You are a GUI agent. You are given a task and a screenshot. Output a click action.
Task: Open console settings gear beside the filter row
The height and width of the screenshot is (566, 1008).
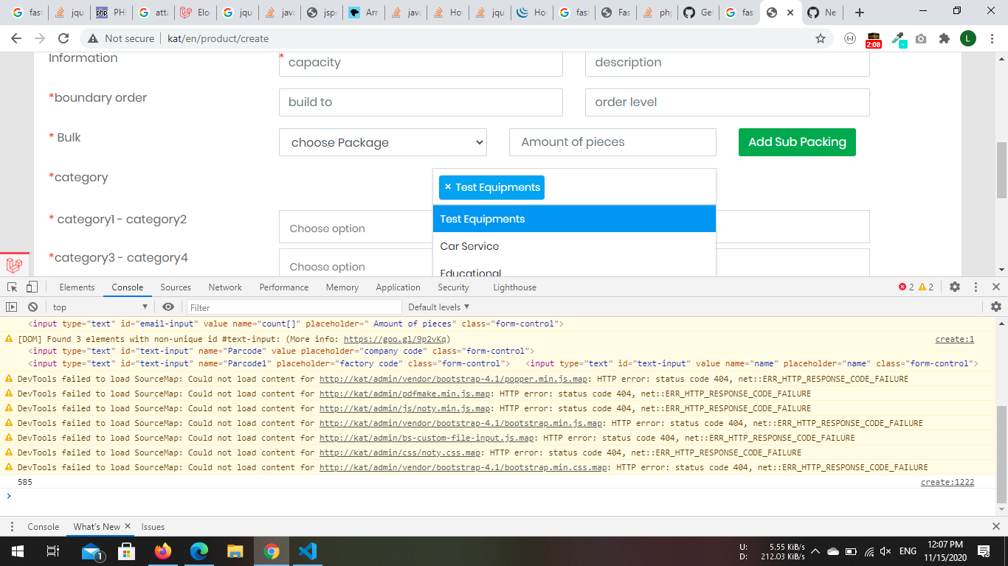tap(996, 307)
